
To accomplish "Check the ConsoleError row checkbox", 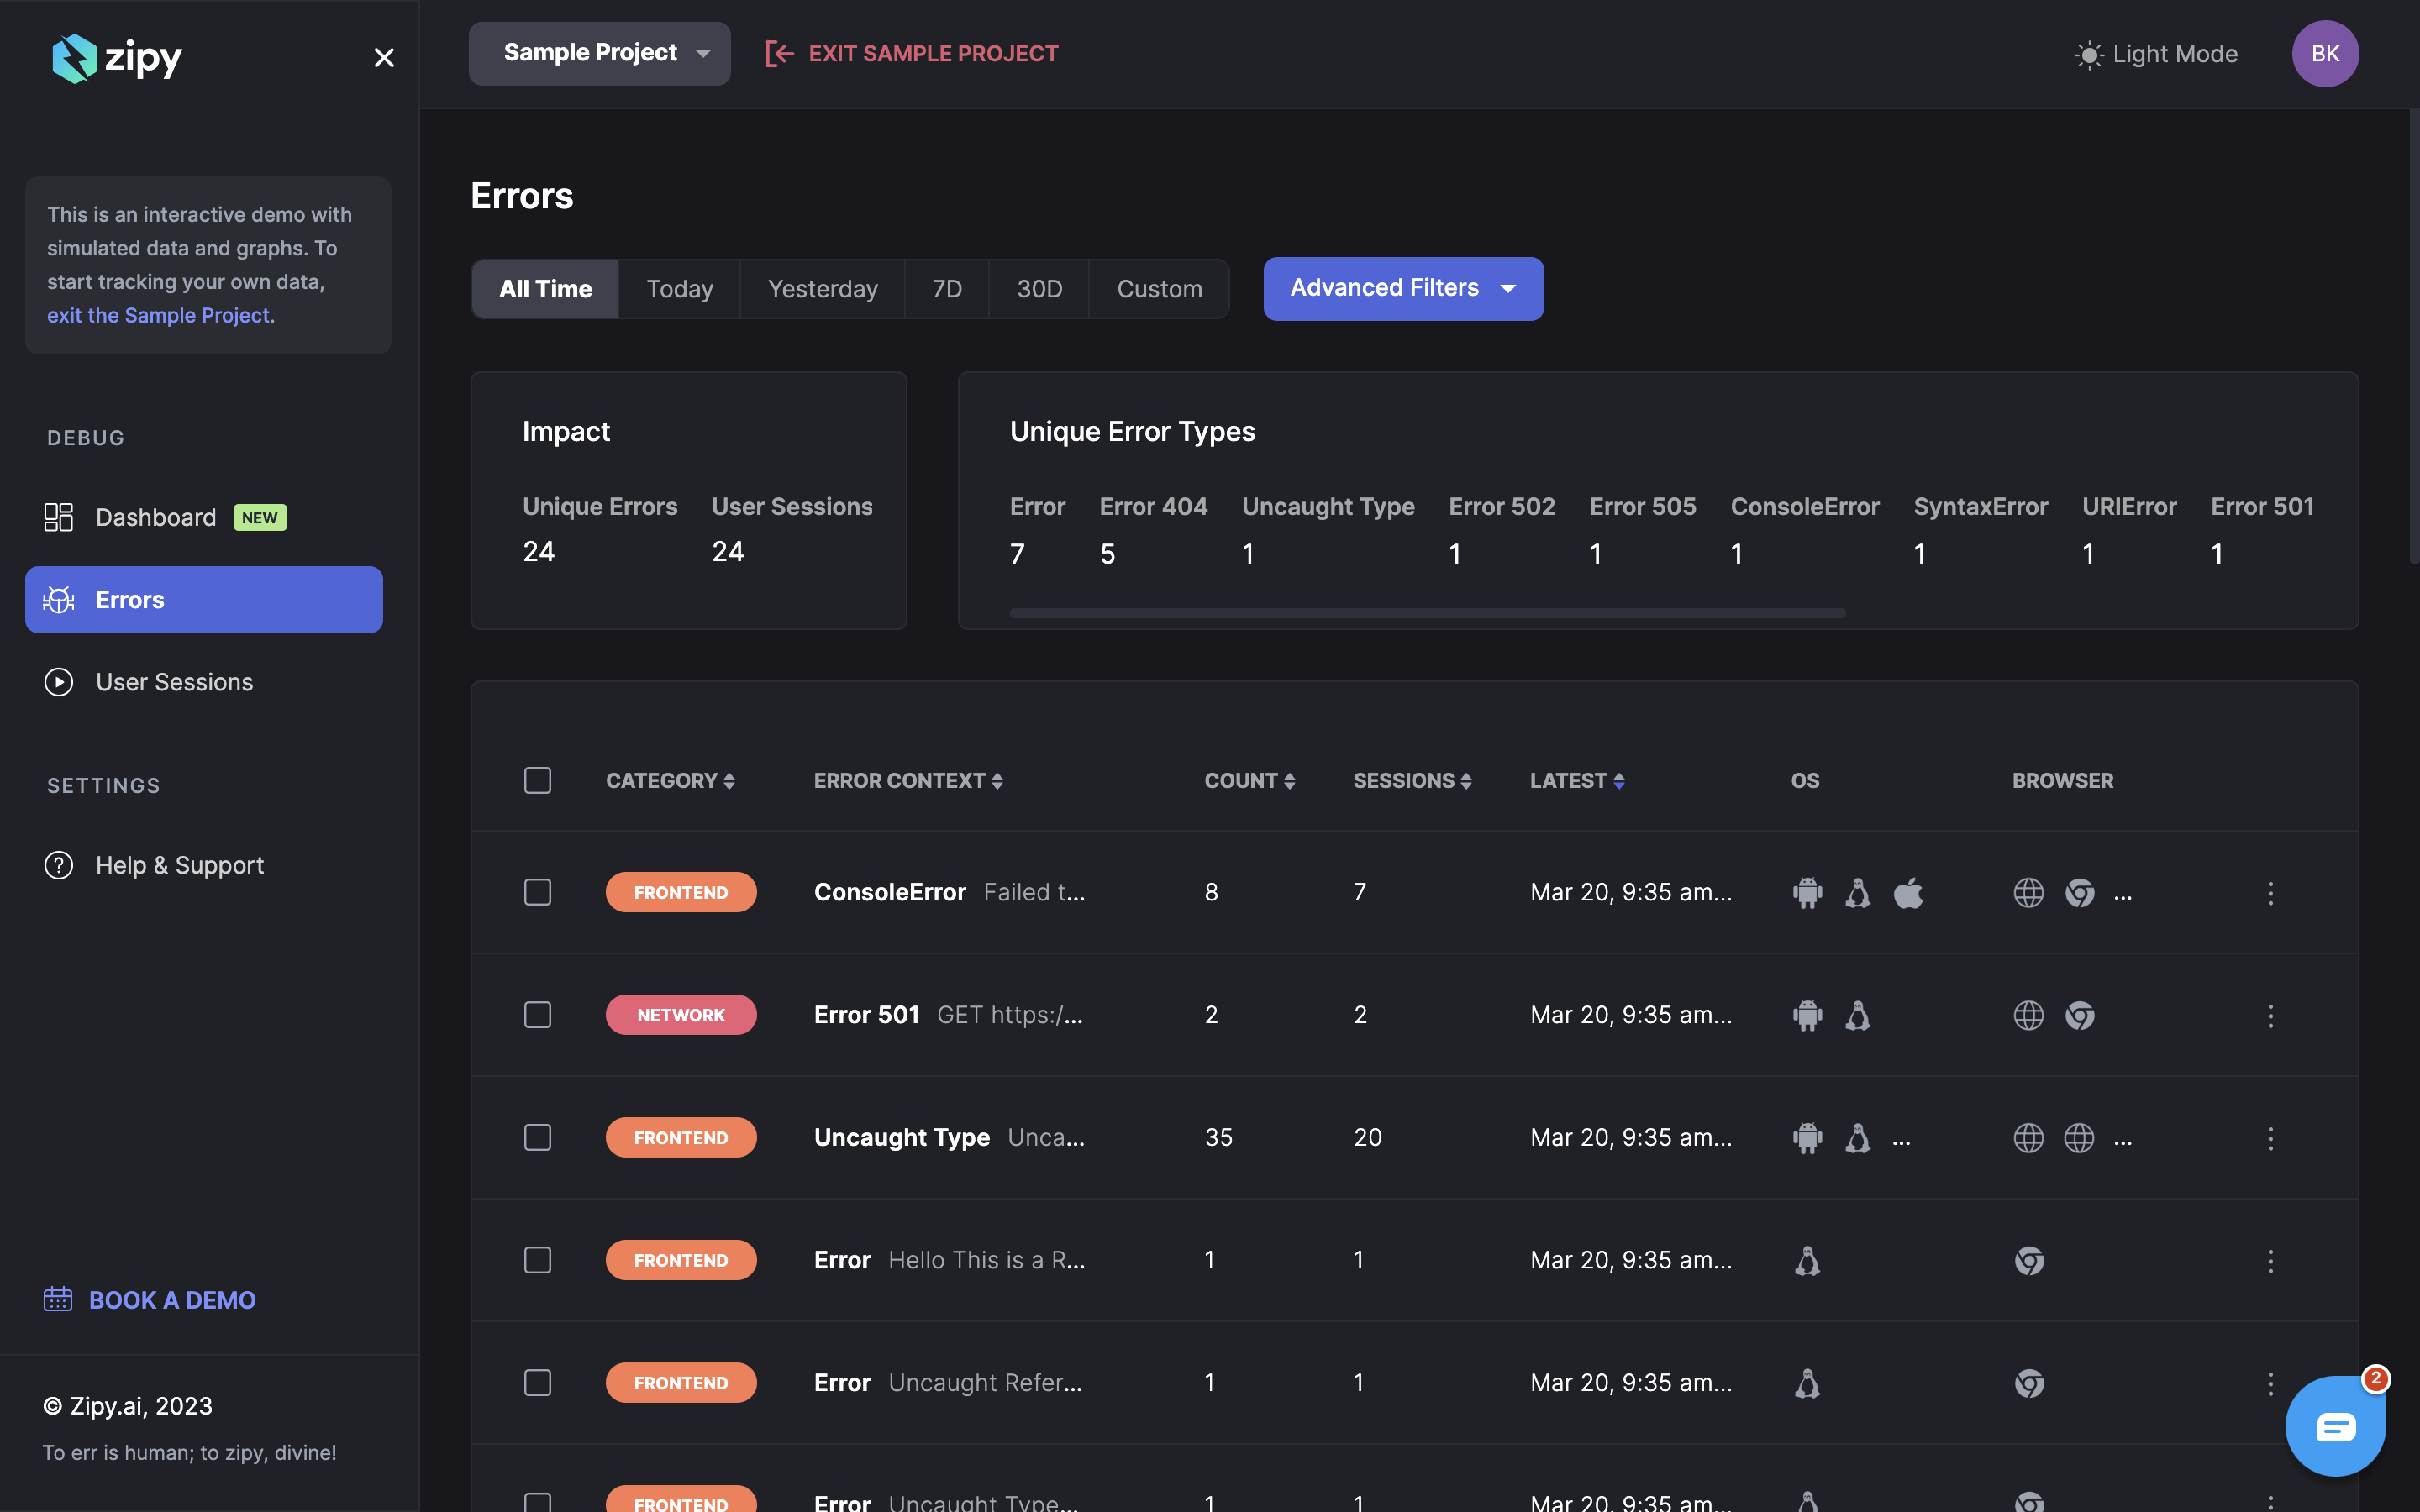I will [538, 893].
